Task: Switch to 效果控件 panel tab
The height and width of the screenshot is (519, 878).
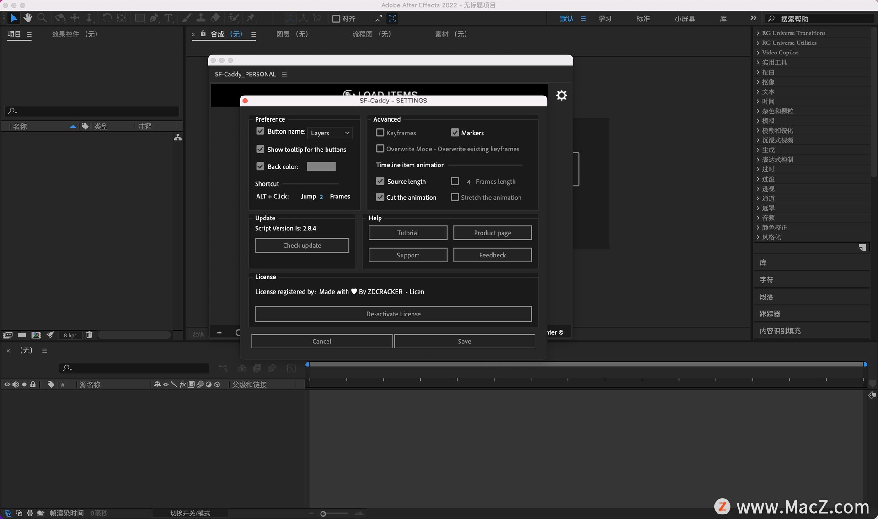Action: pyautogui.click(x=74, y=34)
